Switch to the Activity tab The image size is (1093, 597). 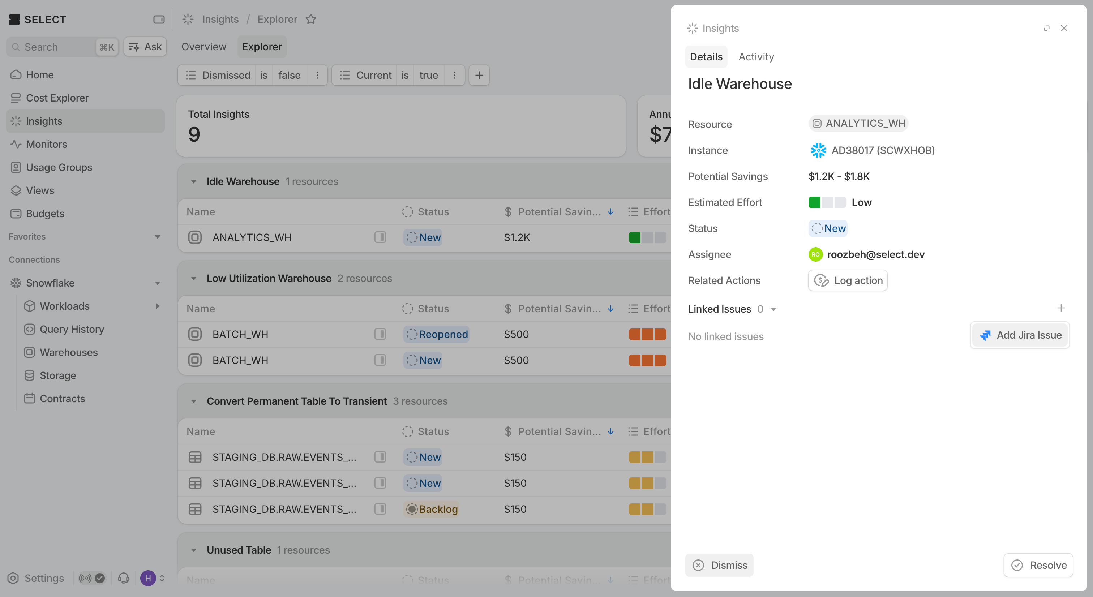756,56
